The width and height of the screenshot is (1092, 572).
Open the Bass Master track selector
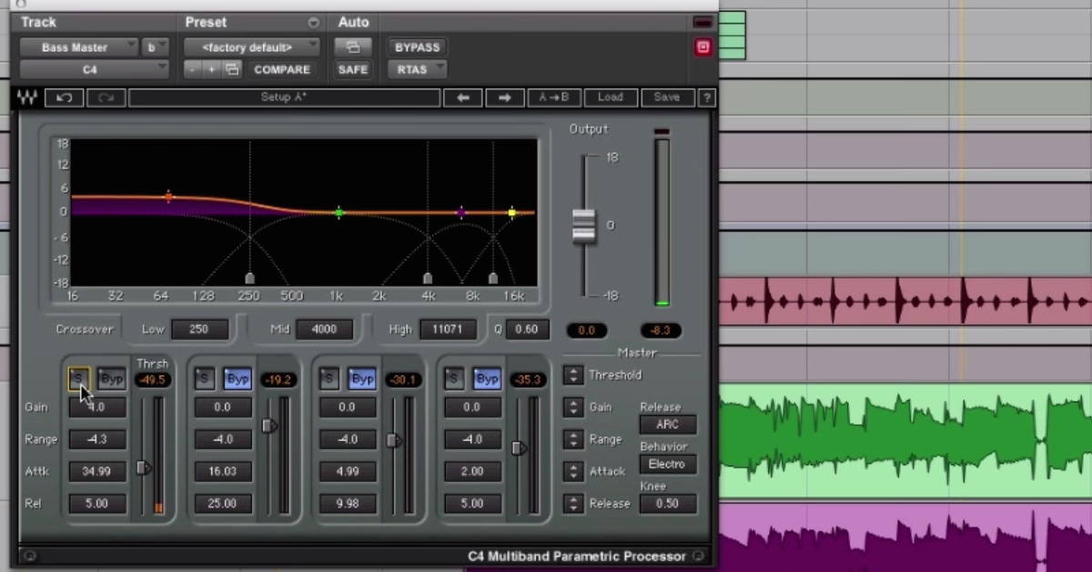pos(80,46)
